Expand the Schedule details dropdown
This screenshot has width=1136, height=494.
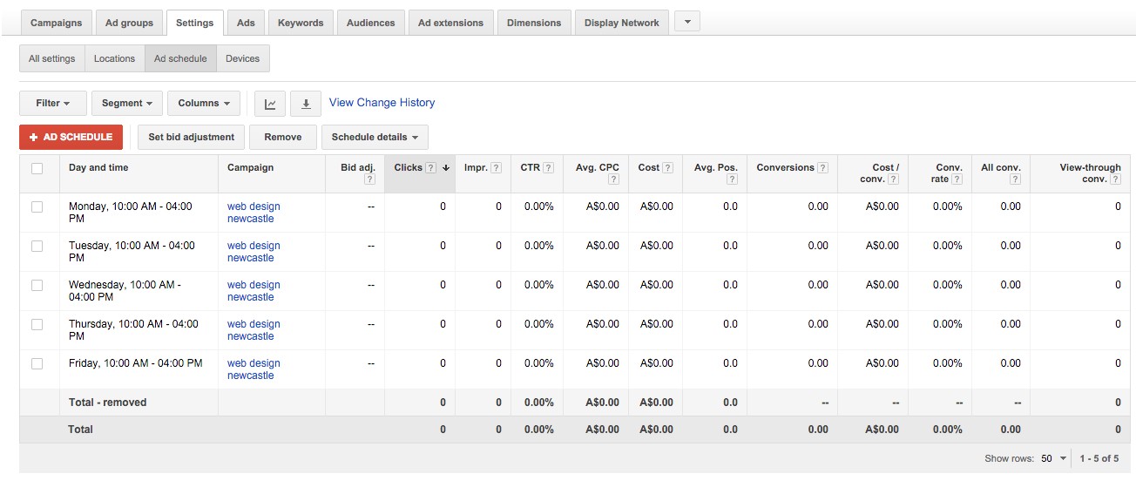point(375,137)
